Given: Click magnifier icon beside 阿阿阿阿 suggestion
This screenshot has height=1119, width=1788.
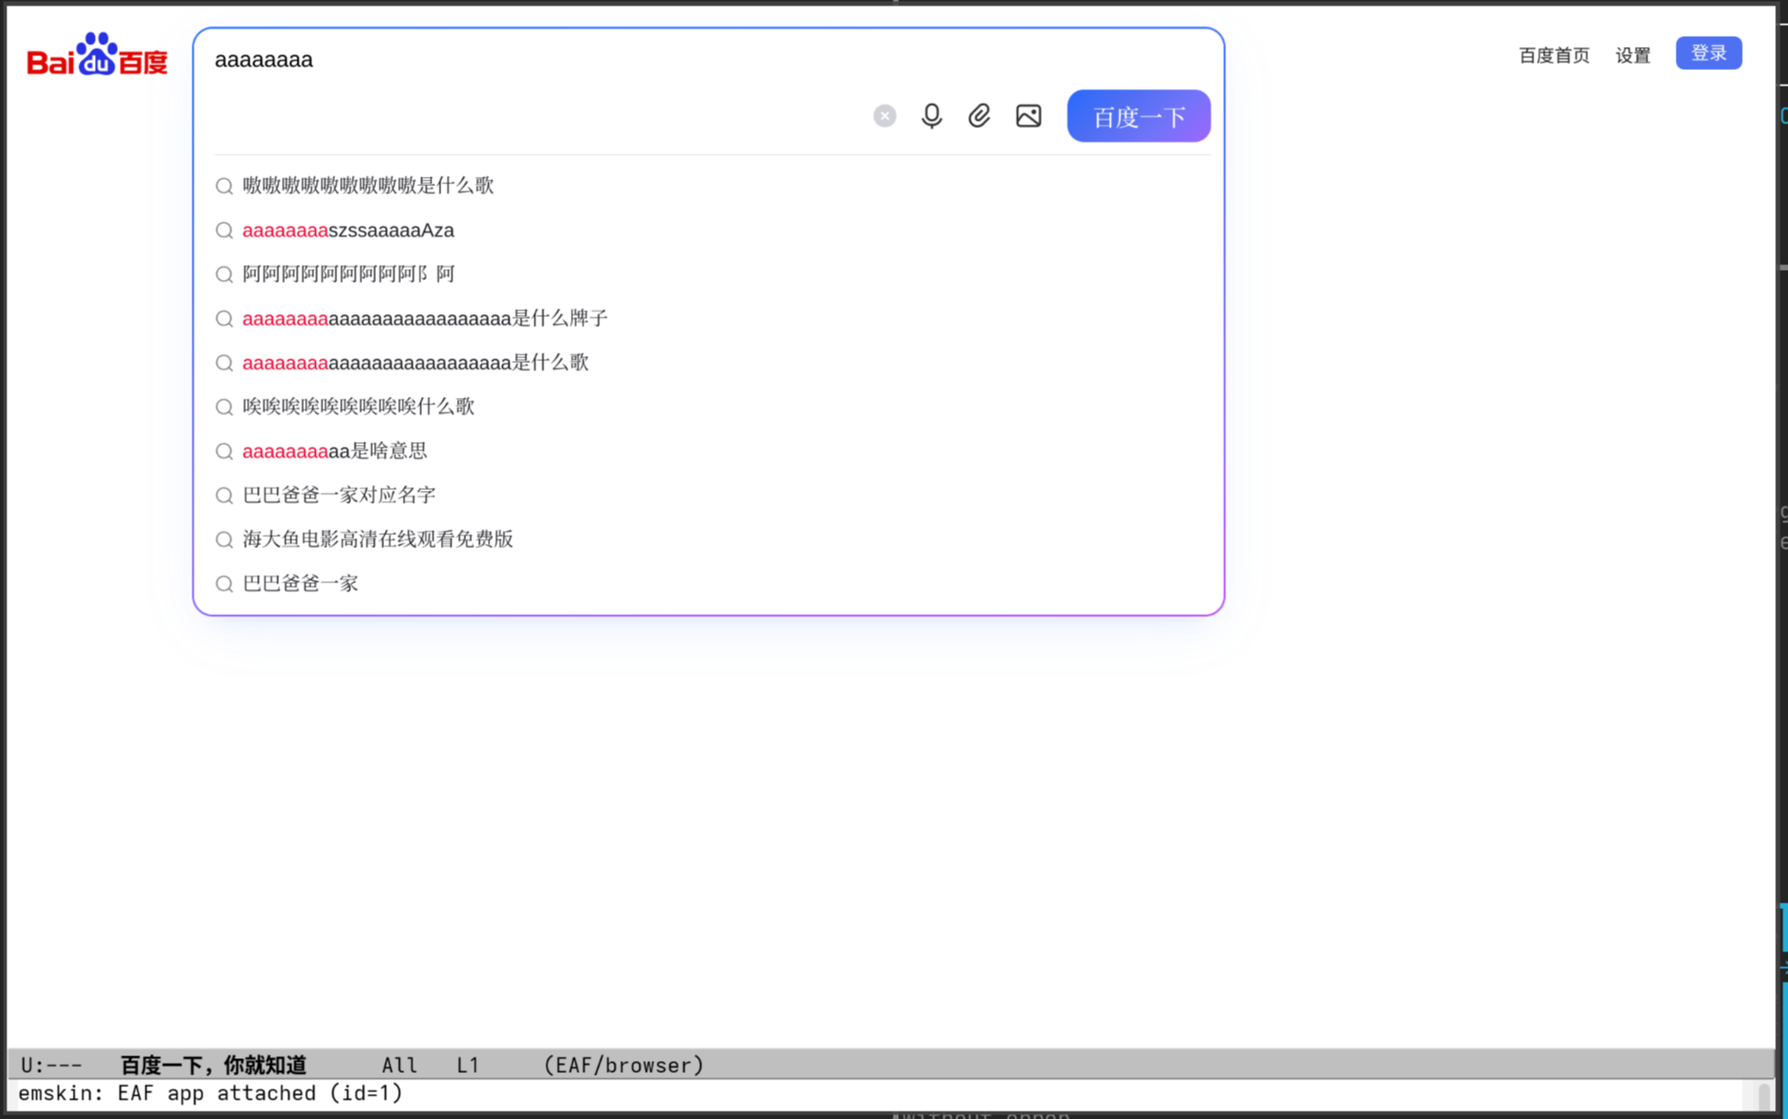Looking at the screenshot, I should pos(224,274).
